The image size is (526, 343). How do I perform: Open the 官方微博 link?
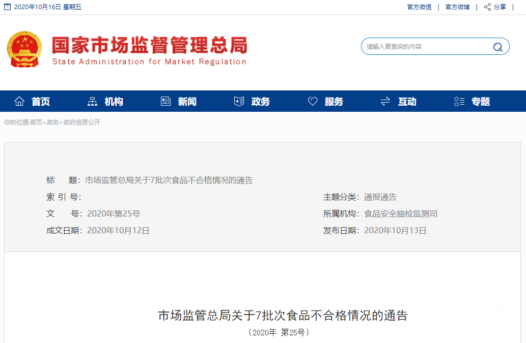(458, 7)
